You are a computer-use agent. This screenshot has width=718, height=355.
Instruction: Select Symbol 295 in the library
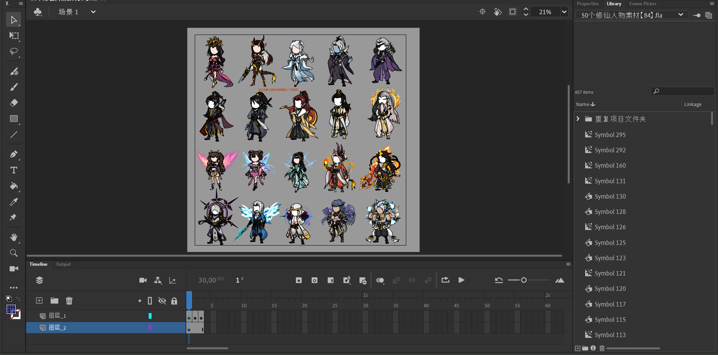point(610,135)
